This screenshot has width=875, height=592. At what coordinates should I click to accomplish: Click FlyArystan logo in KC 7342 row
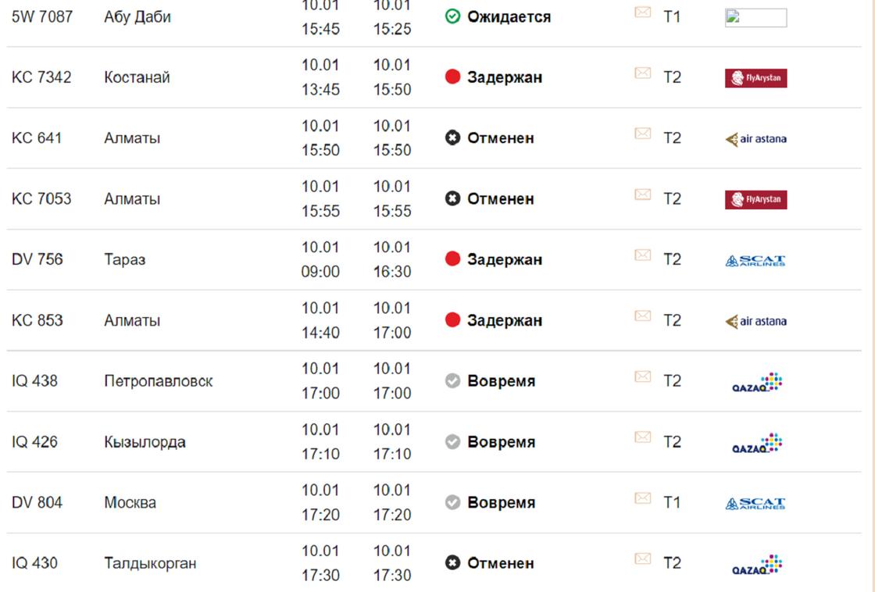[x=756, y=77]
